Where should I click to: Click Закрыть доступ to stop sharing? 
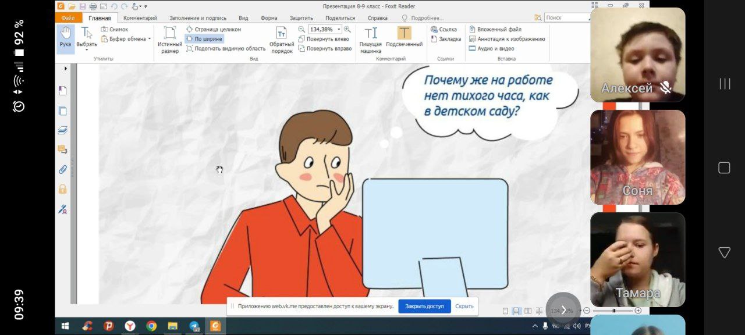424,306
